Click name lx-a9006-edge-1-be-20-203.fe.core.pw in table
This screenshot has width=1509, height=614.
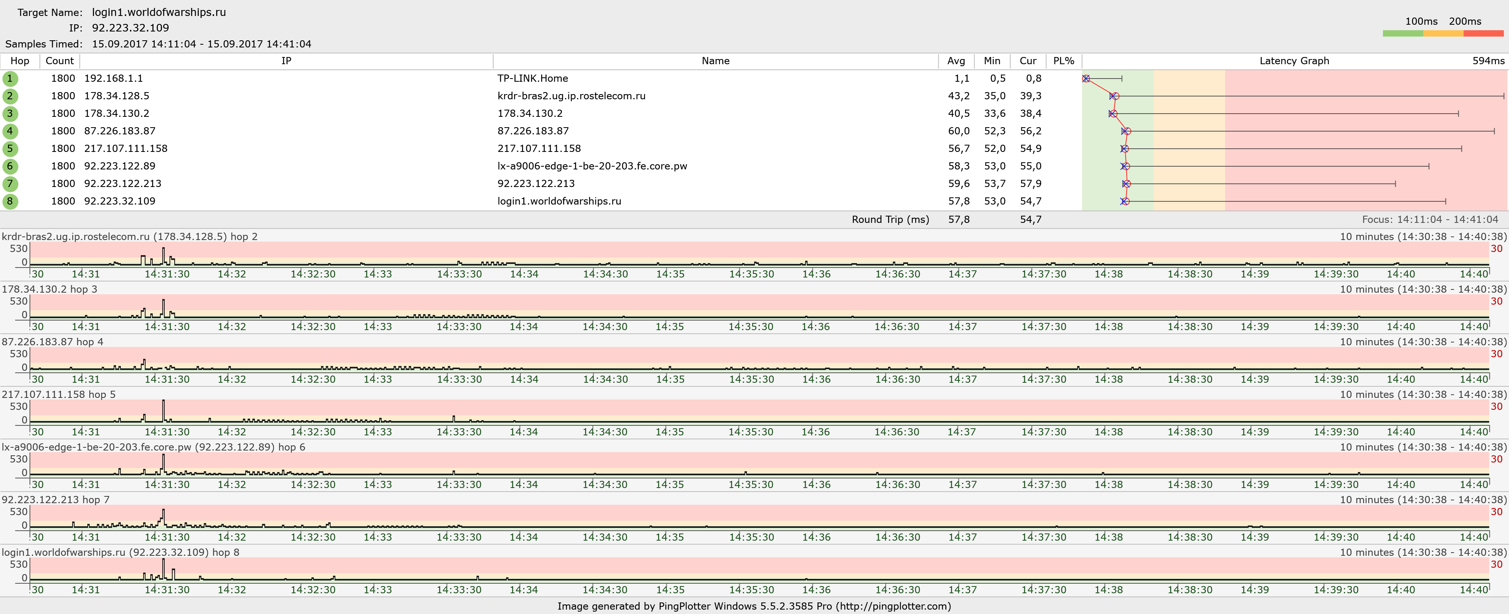592,166
